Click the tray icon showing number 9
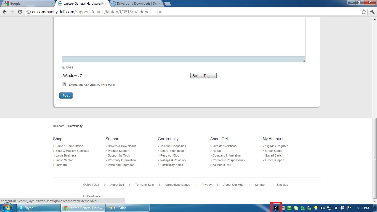The height and width of the screenshot is (212, 377). [276, 208]
